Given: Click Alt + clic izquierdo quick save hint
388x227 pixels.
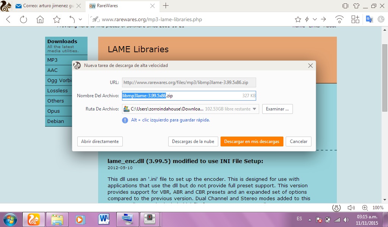Looking at the screenshot, I should [171, 120].
